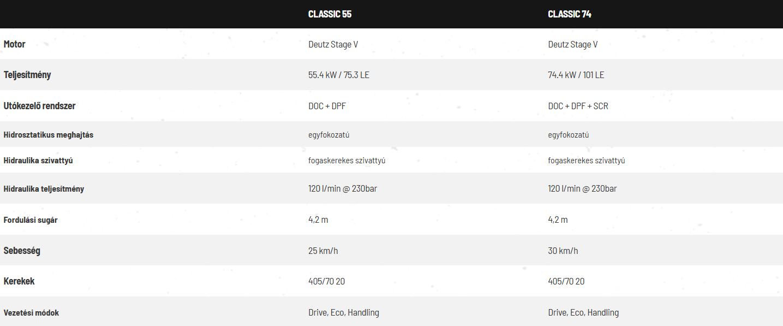Click the 30 km/h speed value
Viewport: 783px width, 326px height.
563,251
